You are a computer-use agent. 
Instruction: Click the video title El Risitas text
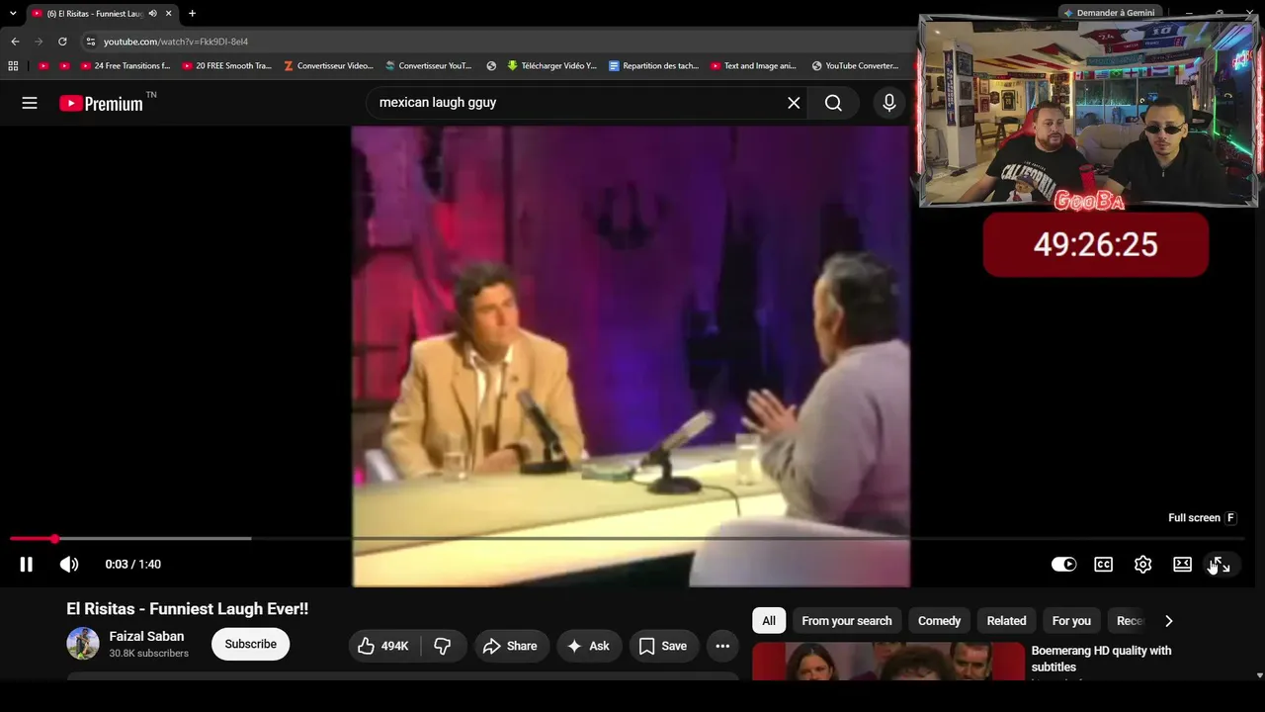click(x=188, y=609)
